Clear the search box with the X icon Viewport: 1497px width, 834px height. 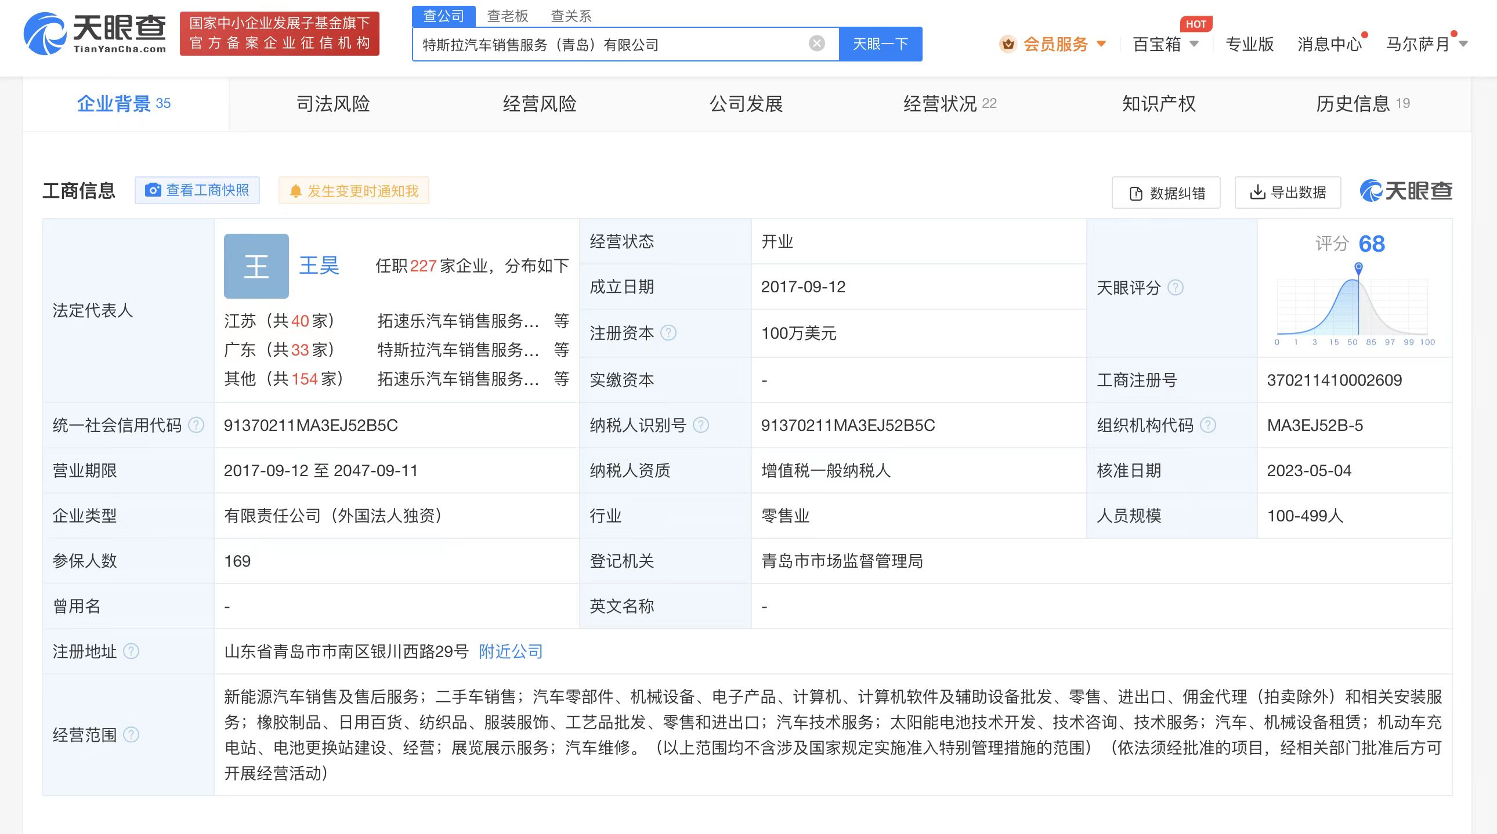(816, 43)
